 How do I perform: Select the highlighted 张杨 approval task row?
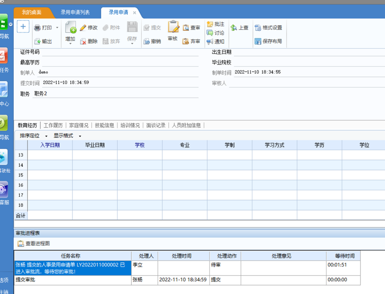pos(73,268)
